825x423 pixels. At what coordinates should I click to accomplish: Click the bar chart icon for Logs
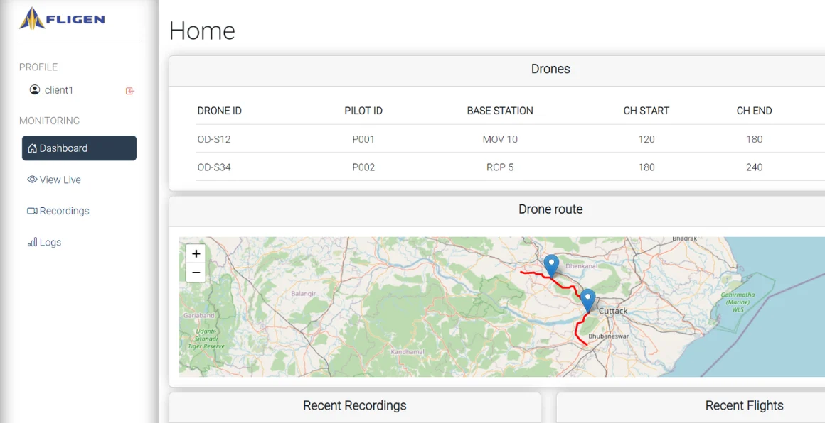(x=32, y=242)
